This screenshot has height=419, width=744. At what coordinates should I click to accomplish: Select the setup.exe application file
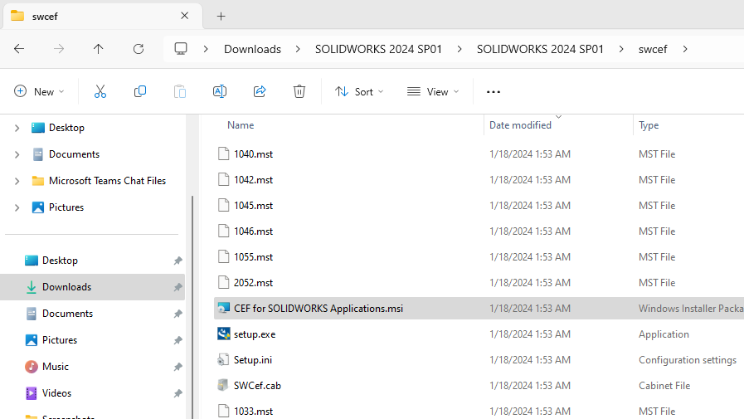click(x=255, y=334)
